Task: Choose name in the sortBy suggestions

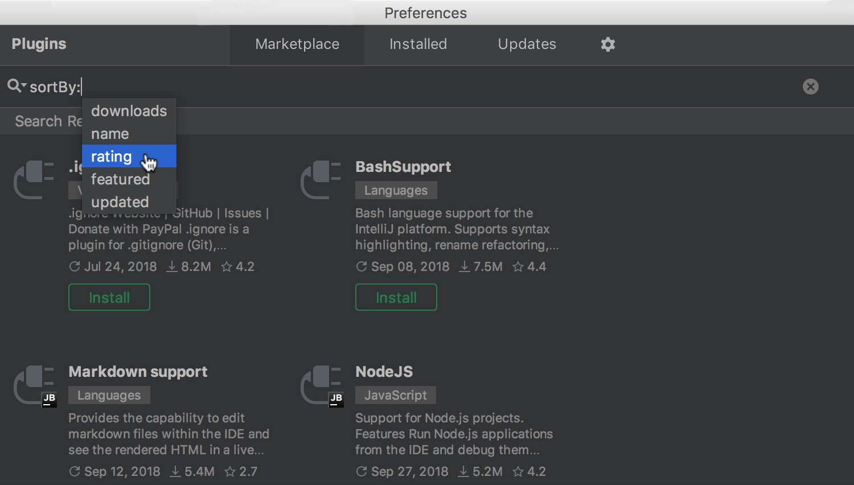Action: (129, 134)
